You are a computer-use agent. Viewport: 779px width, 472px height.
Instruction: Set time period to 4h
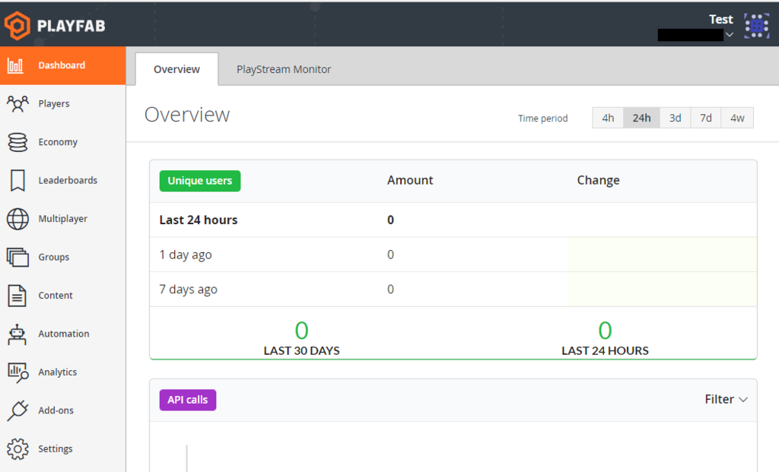pyautogui.click(x=608, y=118)
